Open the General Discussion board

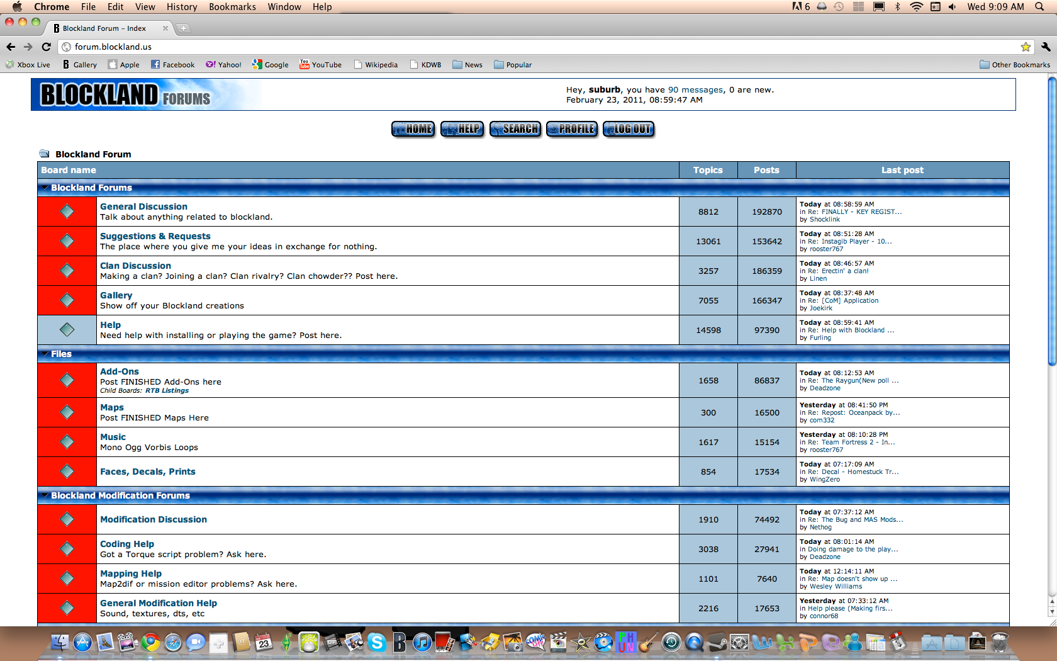(143, 206)
